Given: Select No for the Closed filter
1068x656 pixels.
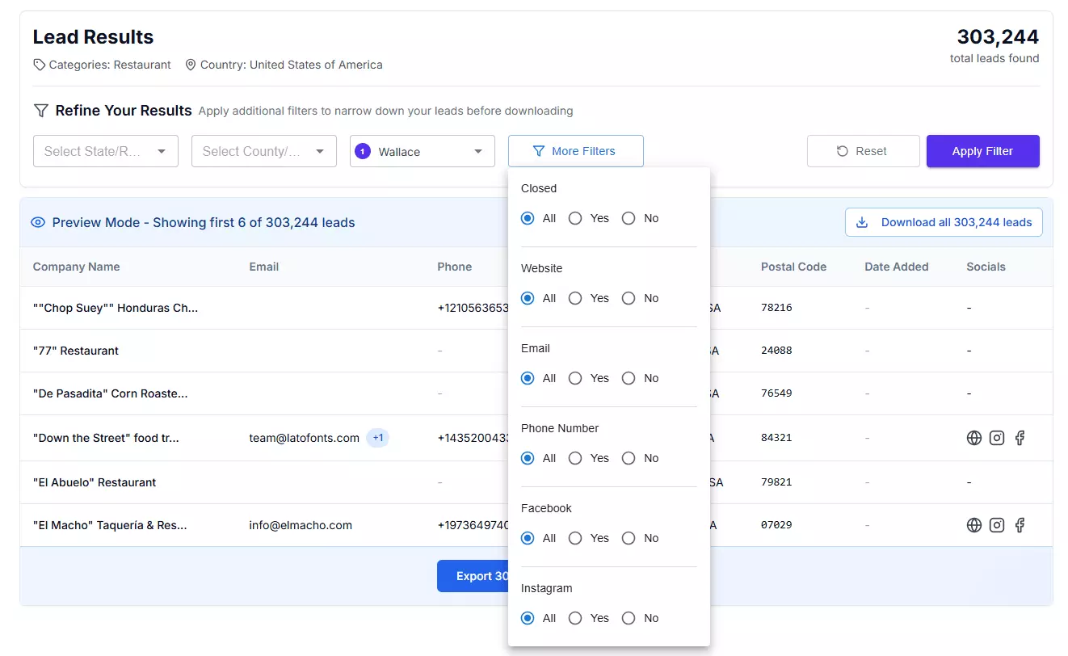Looking at the screenshot, I should (629, 218).
